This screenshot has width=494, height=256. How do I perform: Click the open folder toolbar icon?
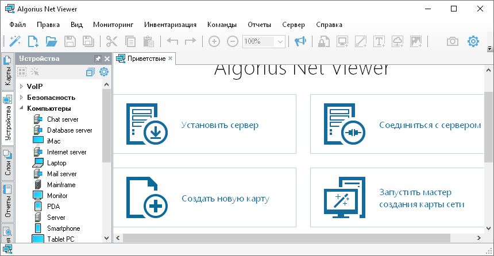[x=52, y=41]
